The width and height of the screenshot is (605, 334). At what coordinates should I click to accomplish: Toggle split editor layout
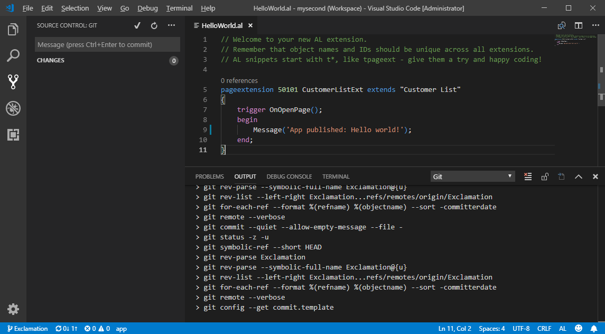click(579, 25)
